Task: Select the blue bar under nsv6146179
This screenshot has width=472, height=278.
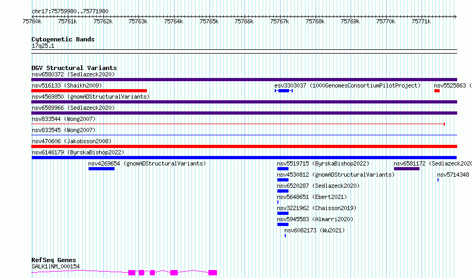Action: pyautogui.click(x=244, y=158)
